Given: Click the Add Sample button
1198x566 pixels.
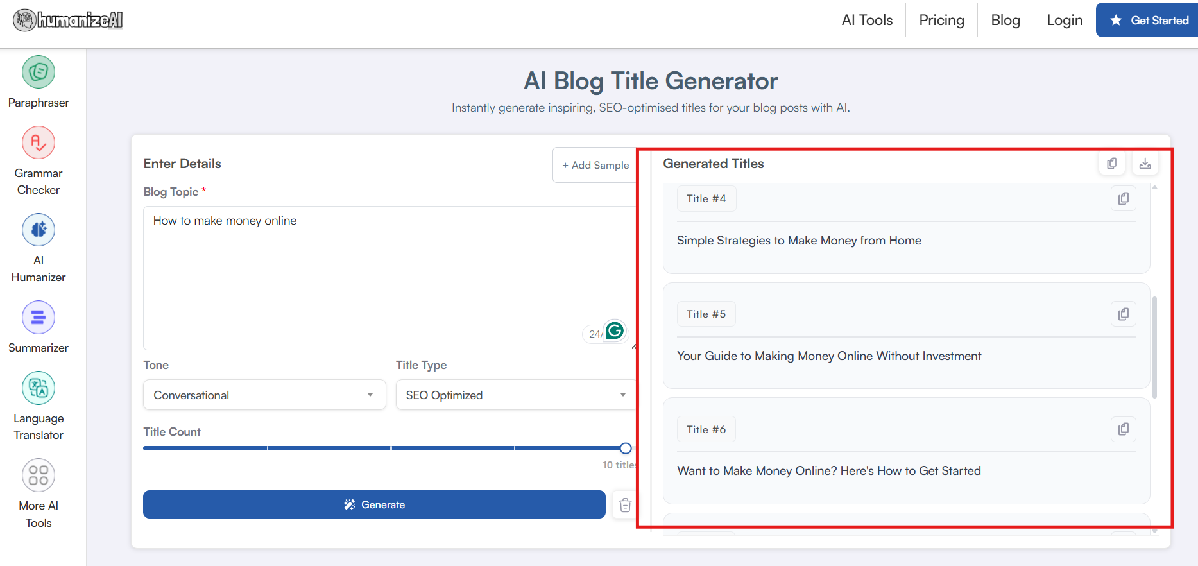Looking at the screenshot, I should click(x=595, y=166).
